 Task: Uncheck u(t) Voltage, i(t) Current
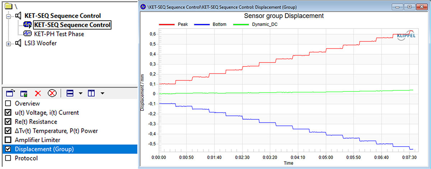[x=8, y=112]
